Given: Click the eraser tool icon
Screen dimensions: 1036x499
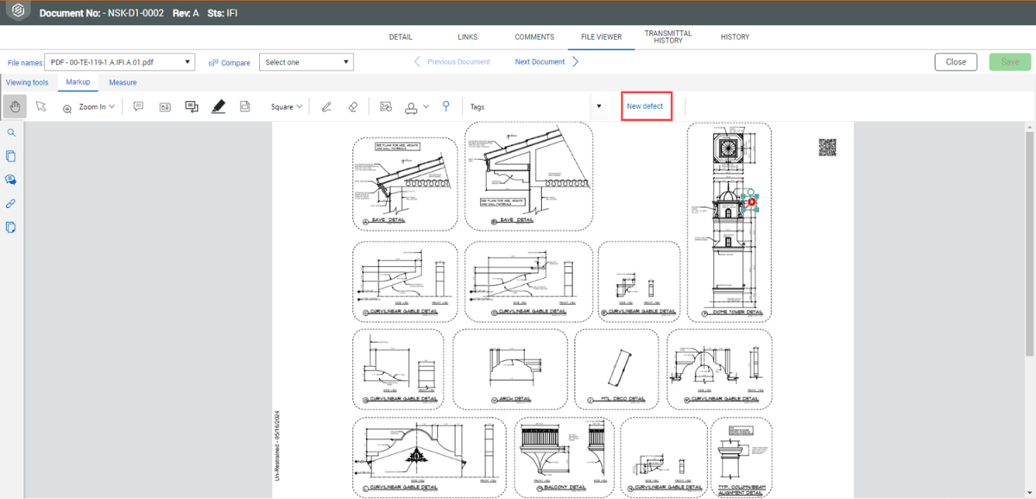Looking at the screenshot, I should (x=352, y=107).
